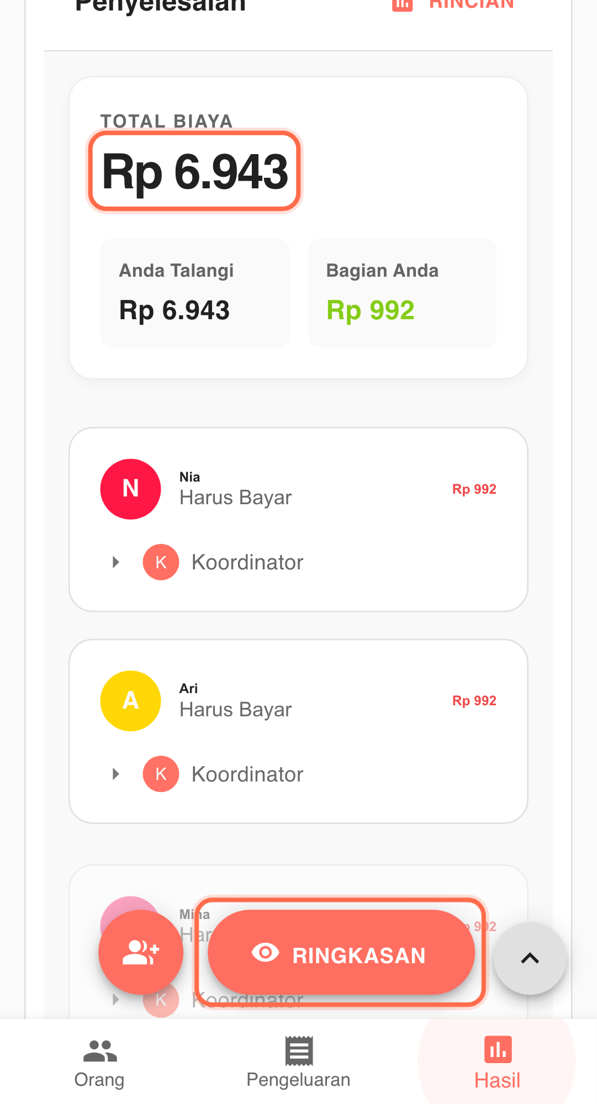Click Ari's Rp 992 amount
Image resolution: width=597 pixels, height=1104 pixels.
[x=474, y=701]
